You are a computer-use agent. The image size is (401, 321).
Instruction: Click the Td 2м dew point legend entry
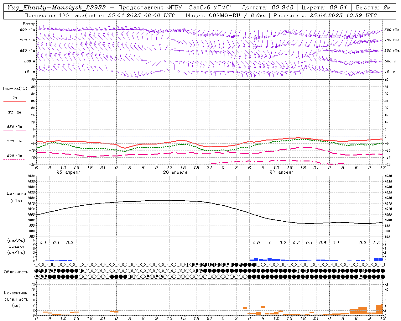tap(14, 112)
